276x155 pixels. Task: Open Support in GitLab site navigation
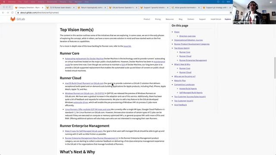[202, 19]
